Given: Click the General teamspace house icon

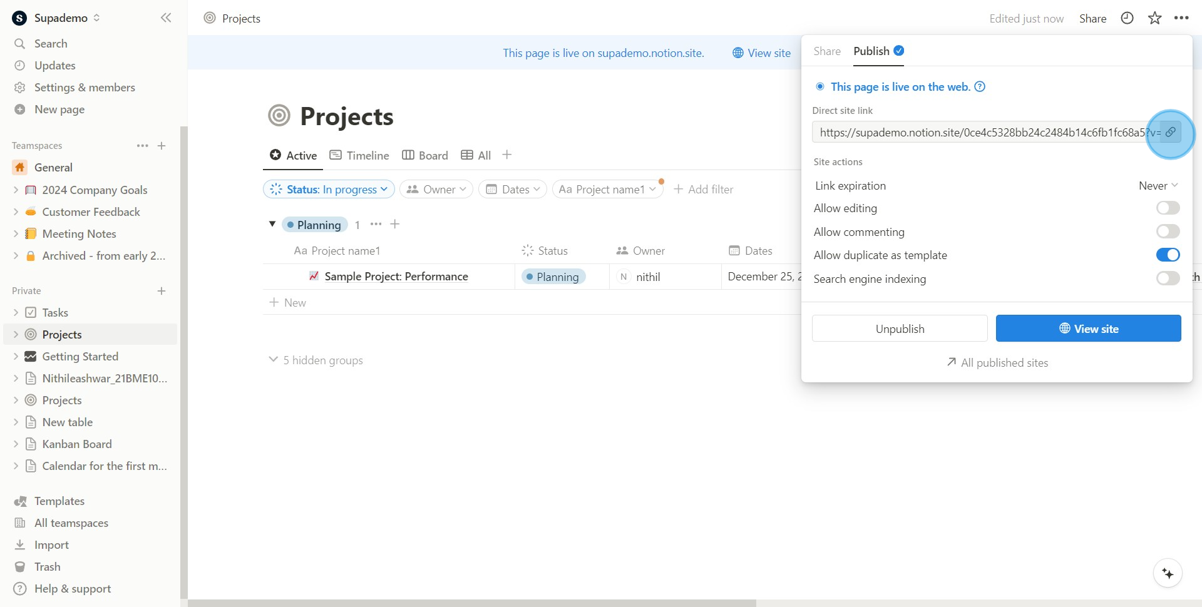Looking at the screenshot, I should pyautogui.click(x=20, y=168).
